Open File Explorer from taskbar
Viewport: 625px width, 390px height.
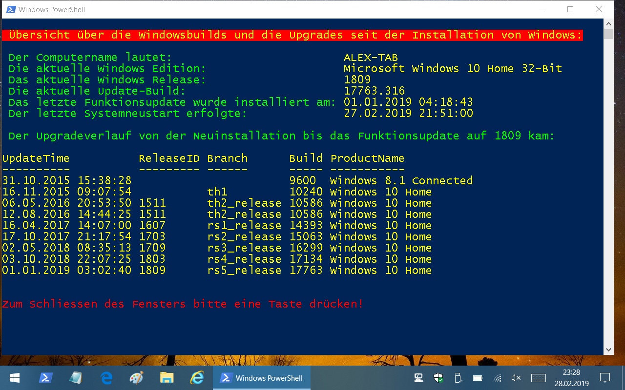tap(167, 378)
